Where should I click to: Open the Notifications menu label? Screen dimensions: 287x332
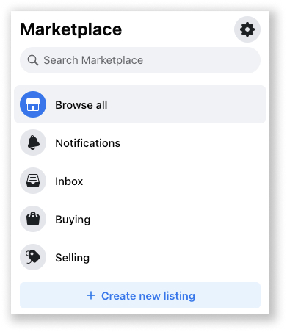click(88, 143)
